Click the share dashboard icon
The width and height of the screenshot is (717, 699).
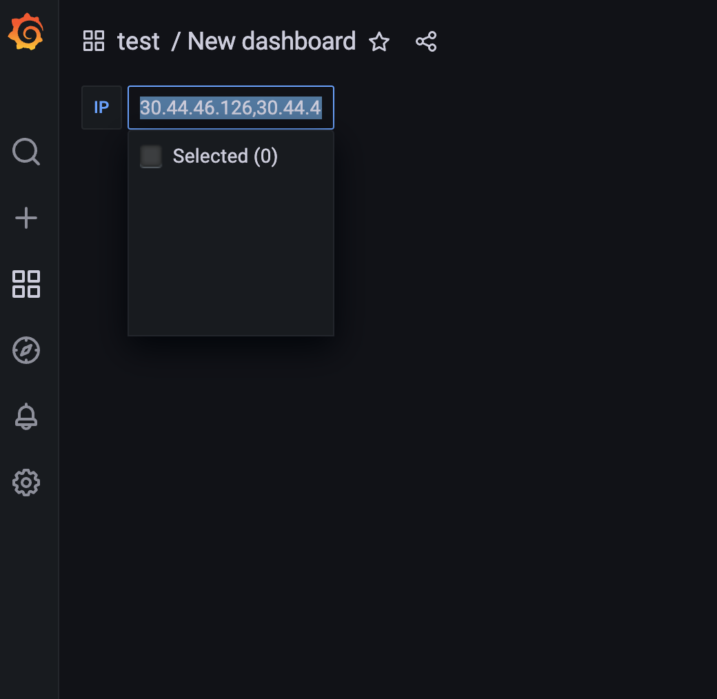click(426, 41)
